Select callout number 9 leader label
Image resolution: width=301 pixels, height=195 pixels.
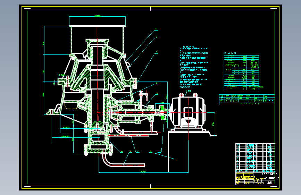point(151,151)
